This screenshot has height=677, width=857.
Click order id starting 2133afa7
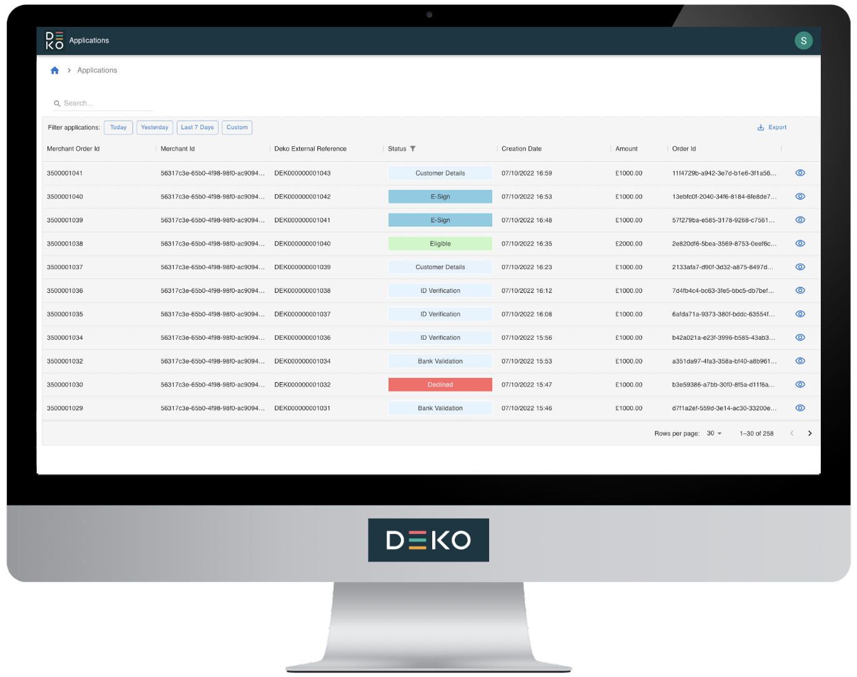pos(723,267)
